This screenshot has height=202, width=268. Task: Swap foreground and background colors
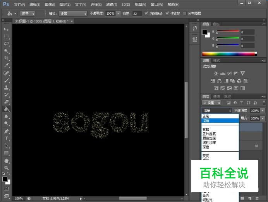(9, 173)
